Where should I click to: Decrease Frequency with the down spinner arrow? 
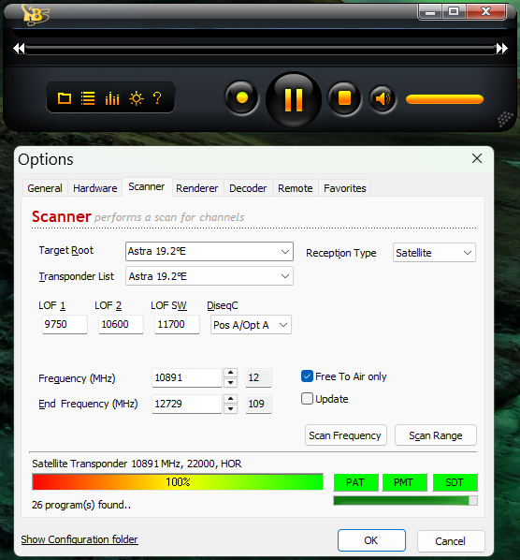(x=231, y=382)
